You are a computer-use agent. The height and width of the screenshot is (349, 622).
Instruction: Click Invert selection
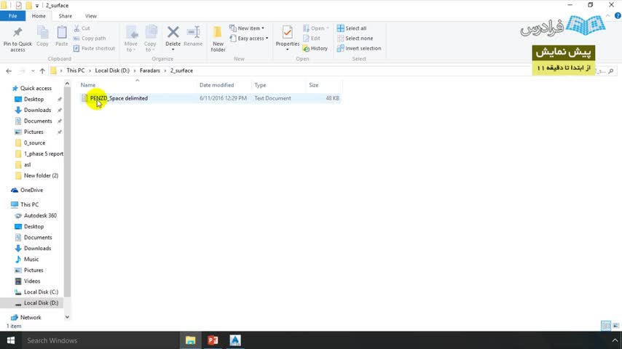point(359,48)
